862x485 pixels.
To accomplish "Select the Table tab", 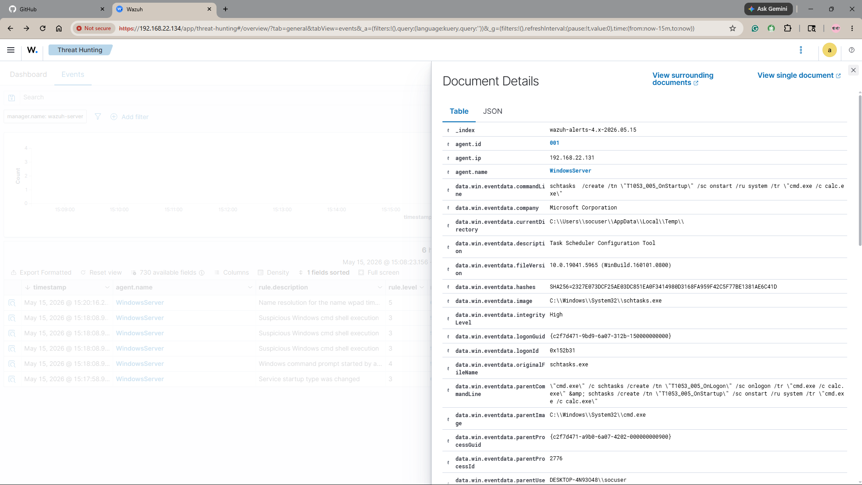I will [x=459, y=111].
